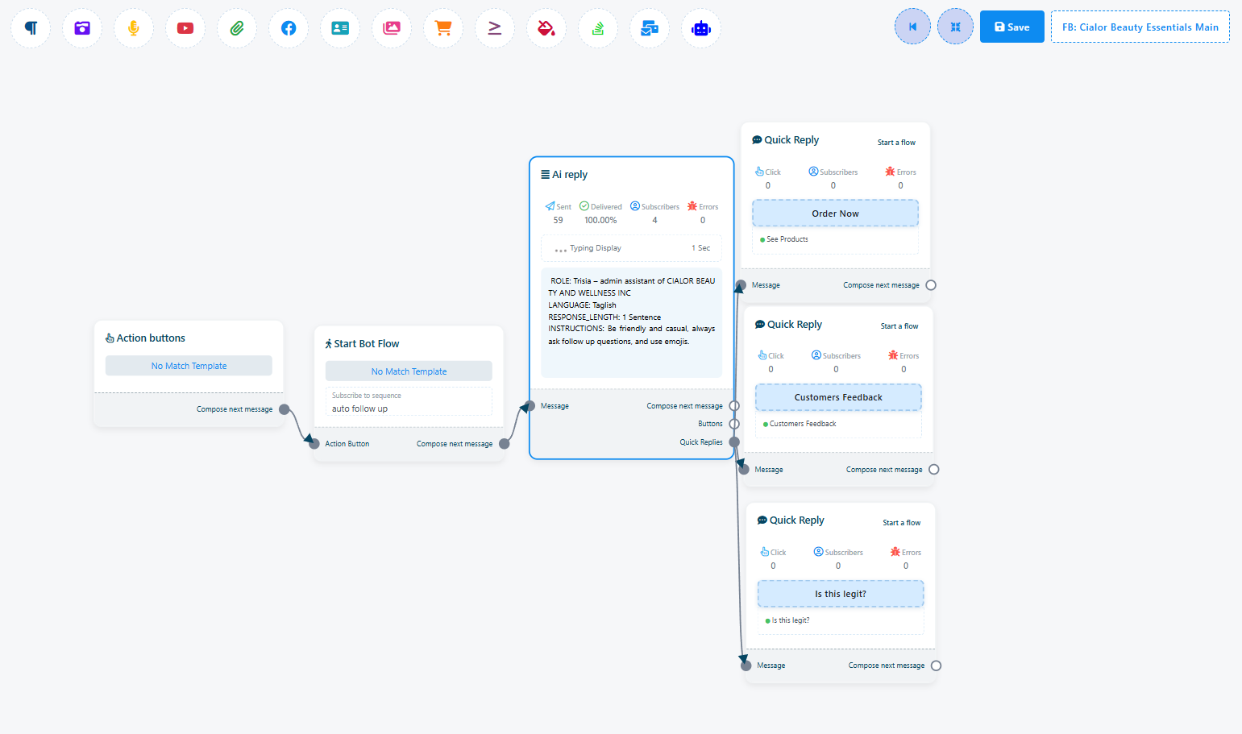Select the green stack toolbar icon
This screenshot has width=1242, height=734.
point(598,28)
